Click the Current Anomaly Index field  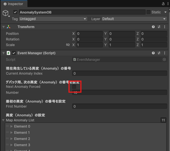(x=119, y=74)
